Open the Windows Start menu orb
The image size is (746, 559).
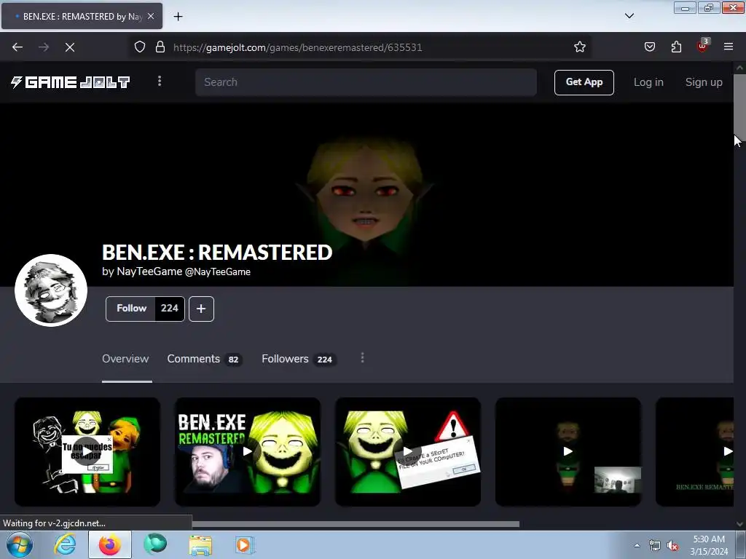[20, 544]
